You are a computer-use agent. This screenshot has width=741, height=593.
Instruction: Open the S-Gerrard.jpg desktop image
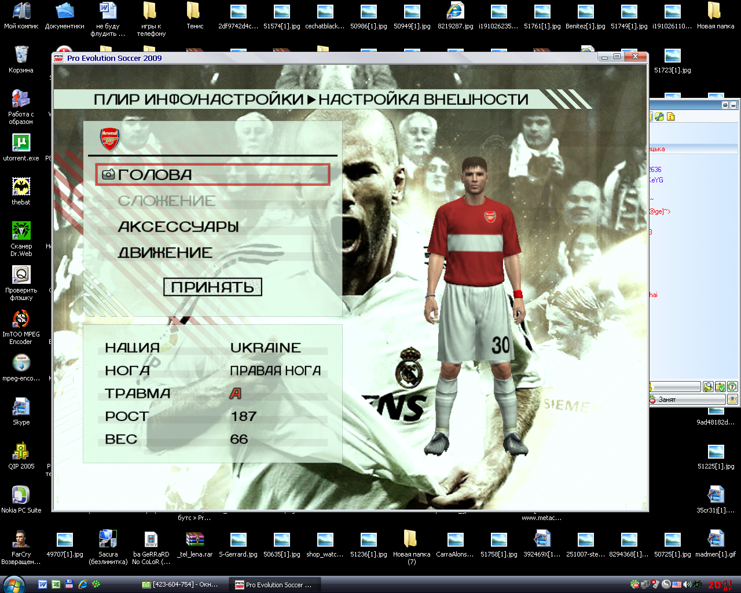[239, 544]
